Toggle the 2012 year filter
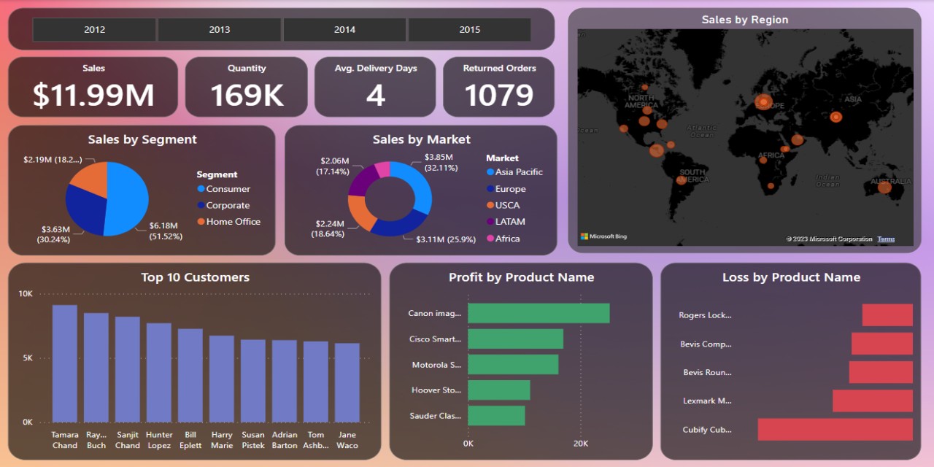Screen dimensions: 934x467 click(93, 29)
